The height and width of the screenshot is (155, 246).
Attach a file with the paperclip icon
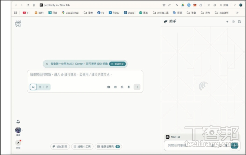122,87
